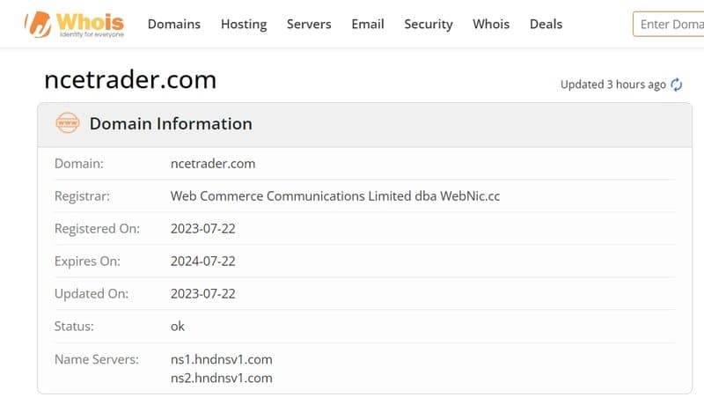Click the Name Servers: label
The image size is (704, 405).
pyautogui.click(x=97, y=359)
